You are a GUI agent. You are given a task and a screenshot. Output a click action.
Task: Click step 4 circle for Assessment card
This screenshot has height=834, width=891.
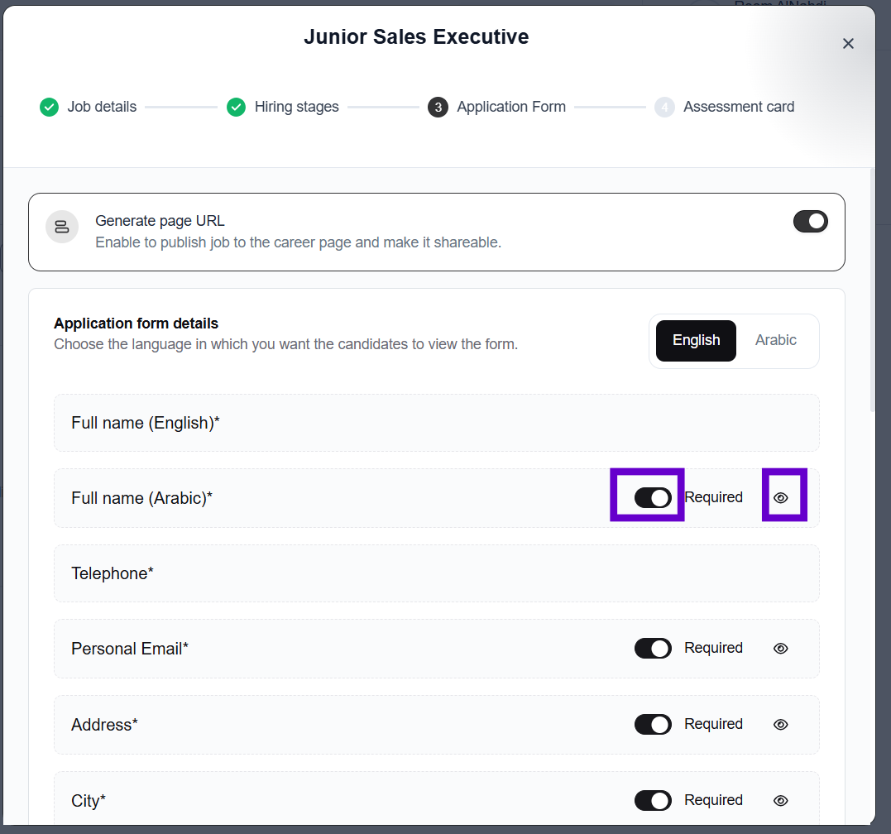tap(664, 107)
